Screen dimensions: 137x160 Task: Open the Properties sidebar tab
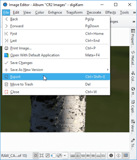point(133,38)
